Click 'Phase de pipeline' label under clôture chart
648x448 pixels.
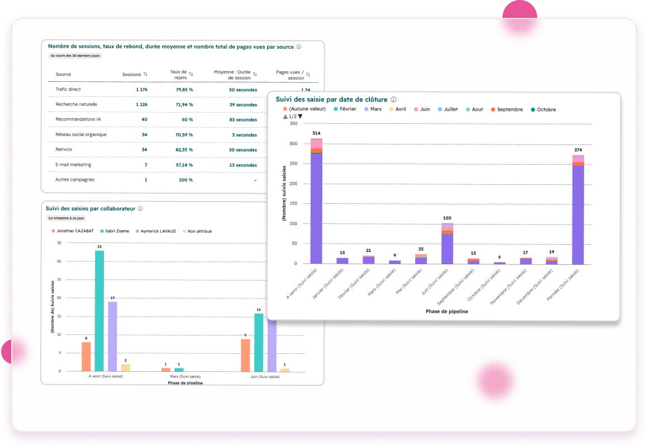pos(447,311)
